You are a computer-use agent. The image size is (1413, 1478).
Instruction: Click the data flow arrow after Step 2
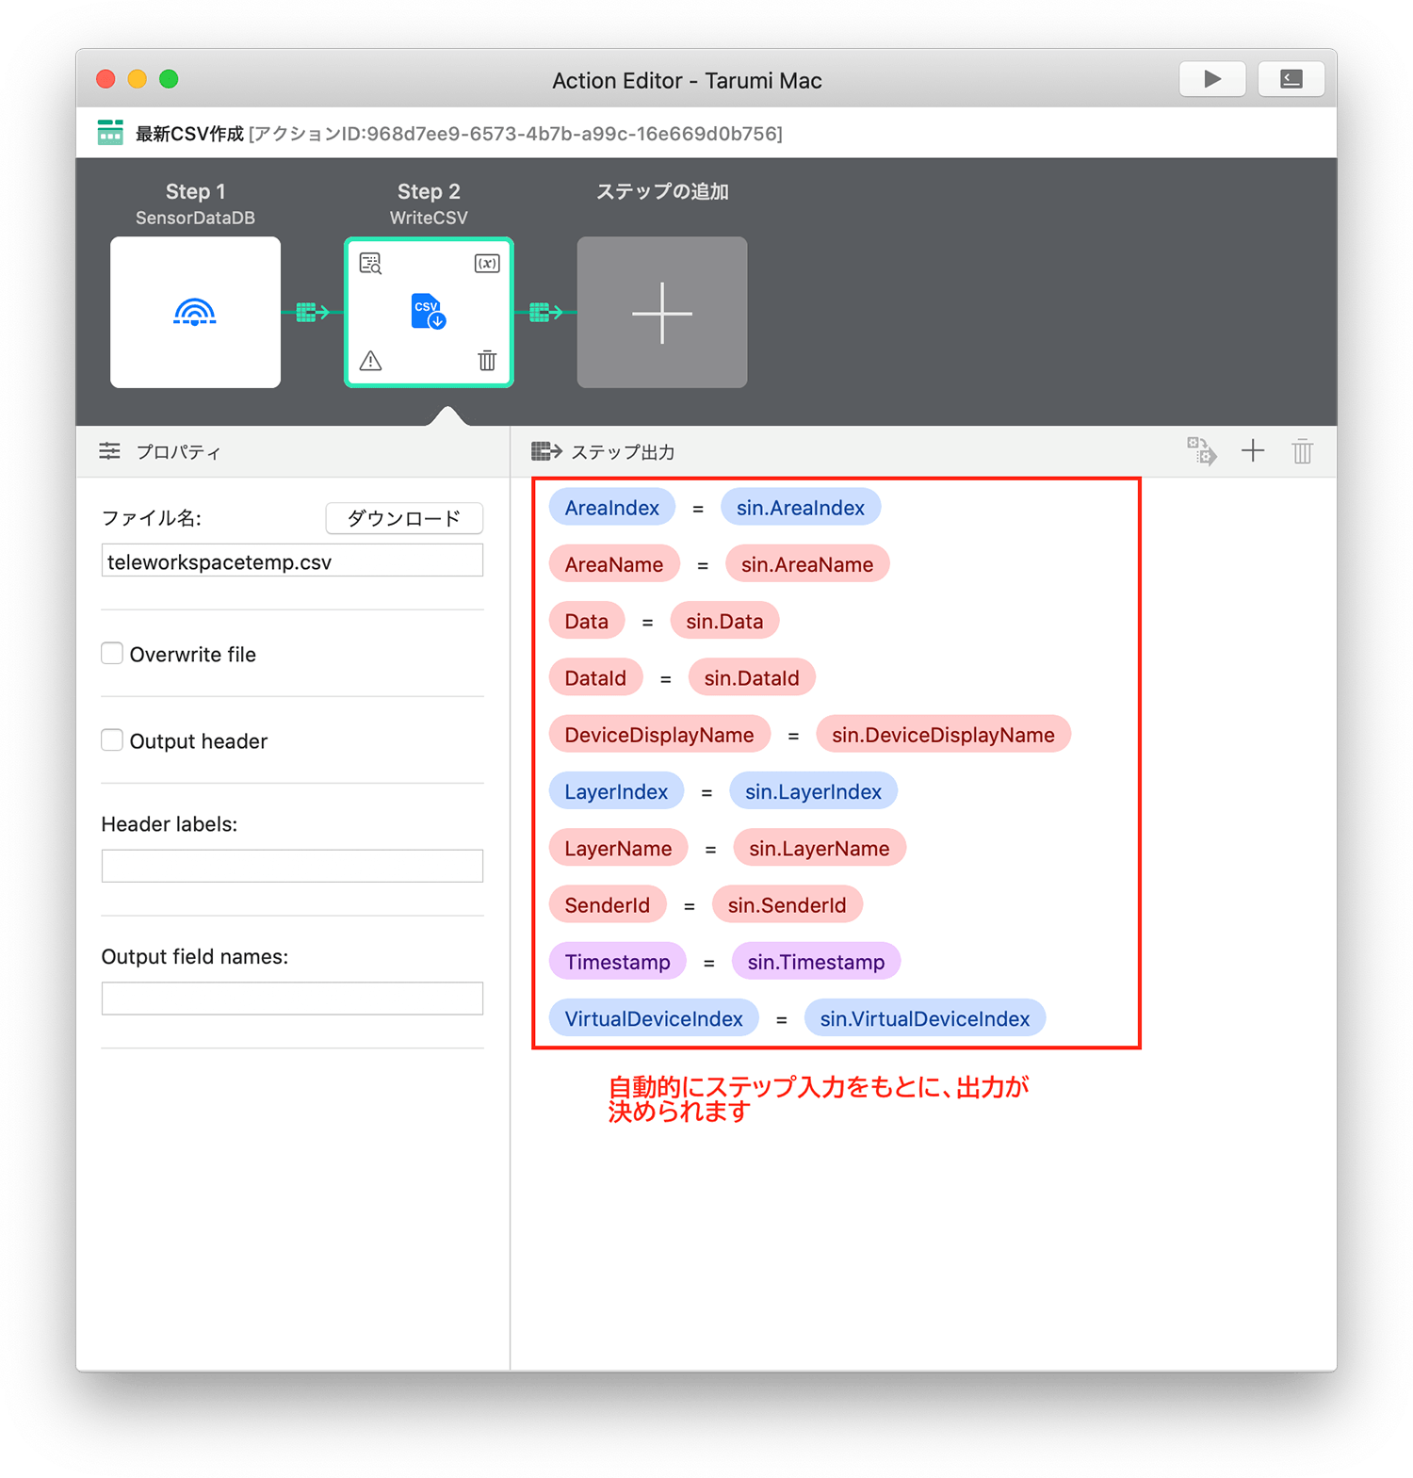[x=545, y=312]
